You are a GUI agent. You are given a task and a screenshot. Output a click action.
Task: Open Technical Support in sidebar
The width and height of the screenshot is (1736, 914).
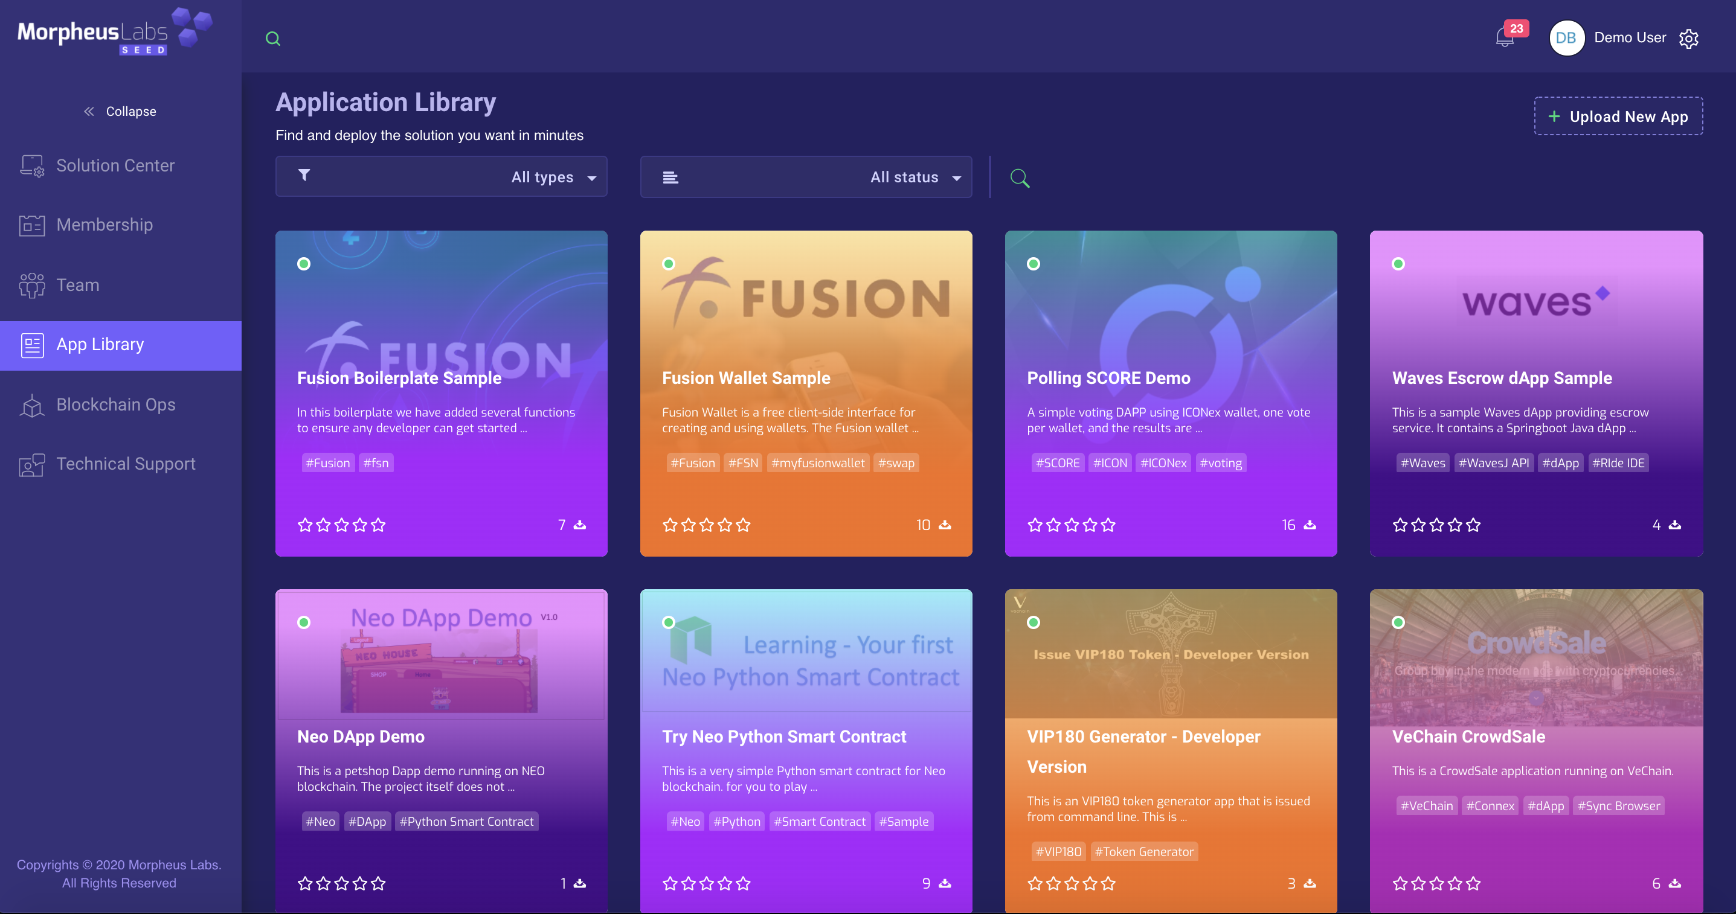click(126, 464)
